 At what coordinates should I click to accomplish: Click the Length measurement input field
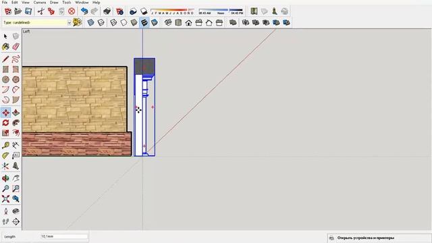coord(64,236)
